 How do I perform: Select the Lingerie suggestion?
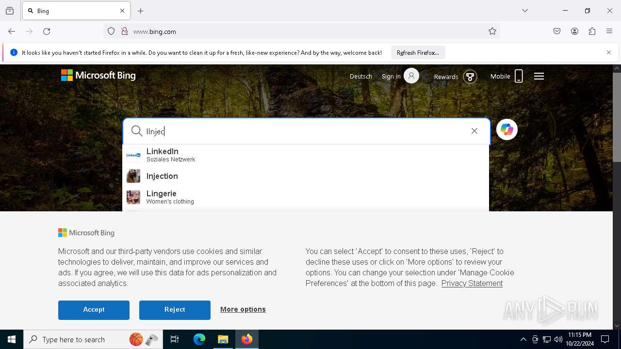tap(306, 197)
